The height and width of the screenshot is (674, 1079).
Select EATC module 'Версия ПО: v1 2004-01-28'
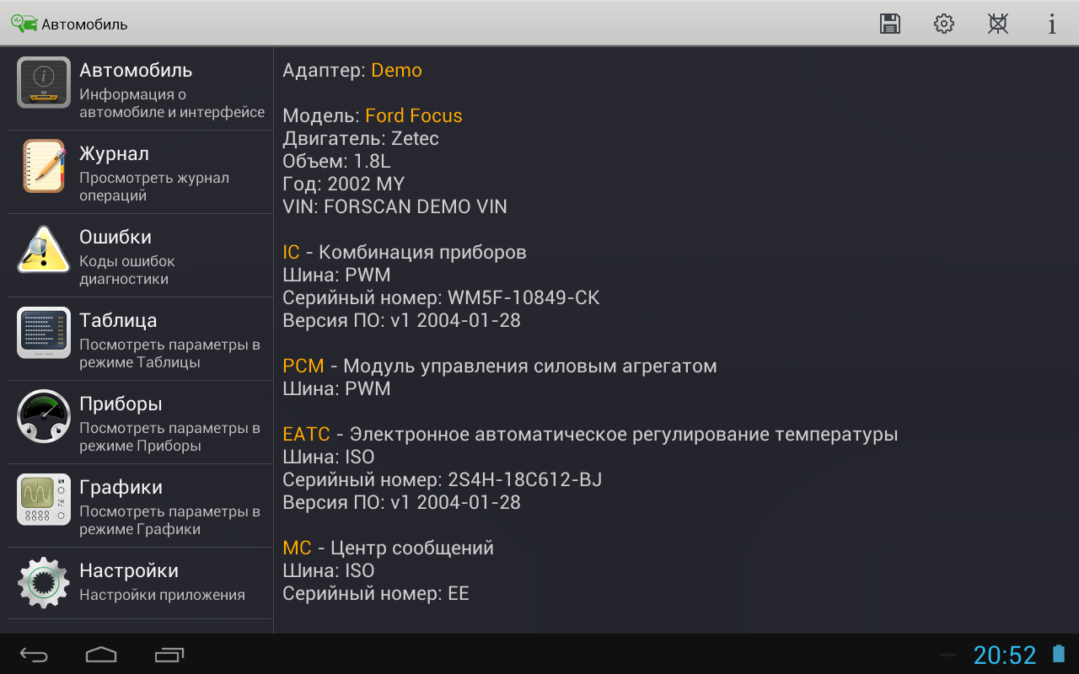401,502
